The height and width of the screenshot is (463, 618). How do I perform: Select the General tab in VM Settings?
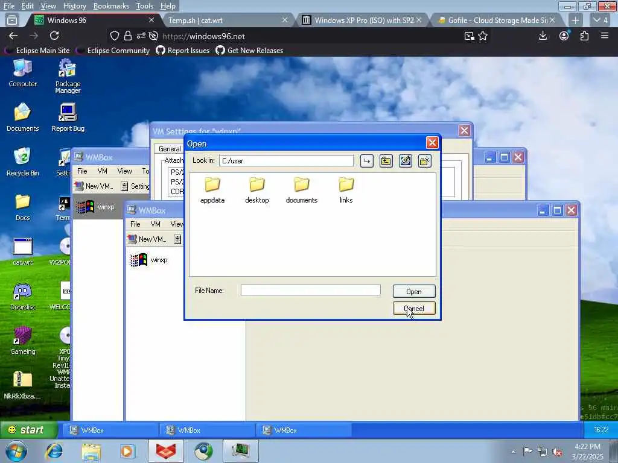coord(170,149)
